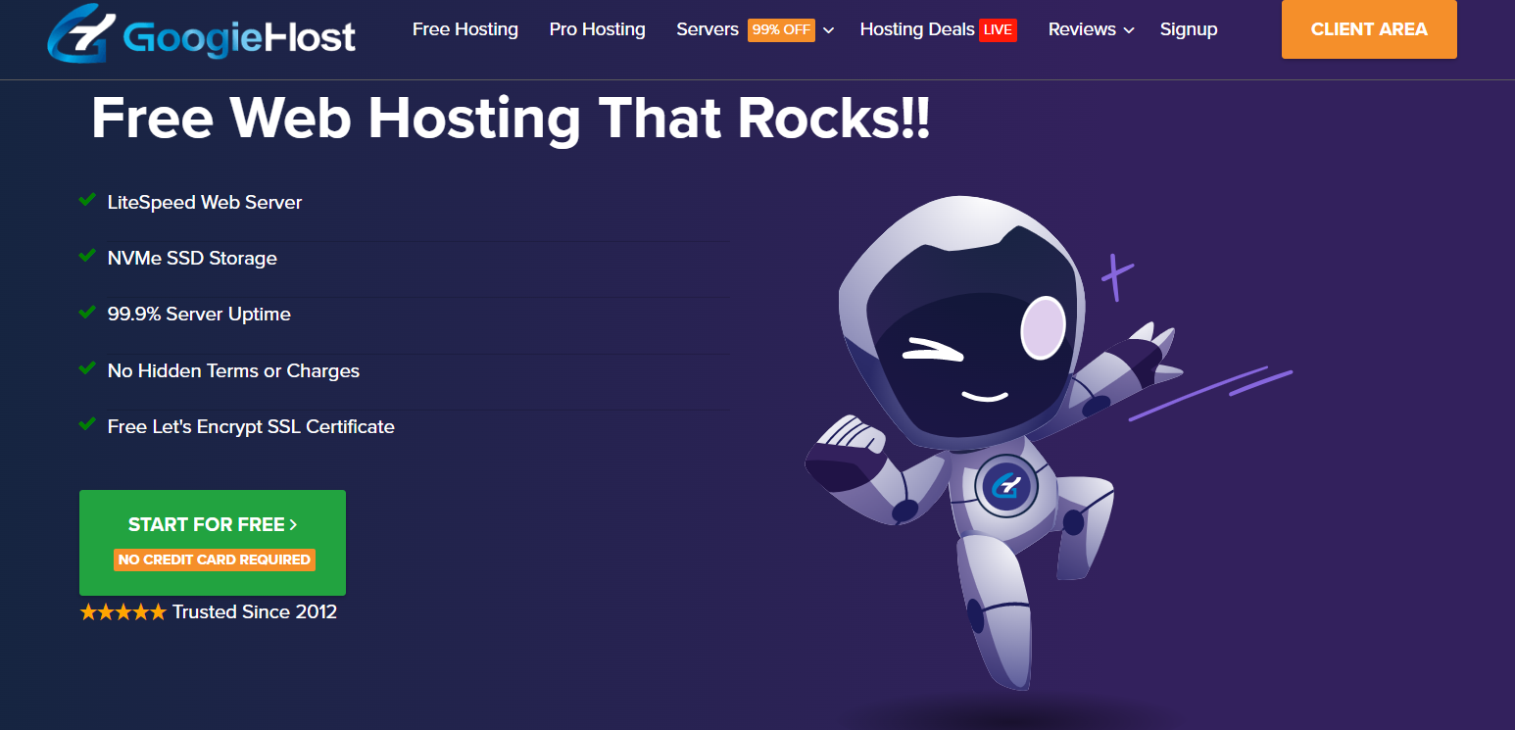Click the 'LiteSpeed Web Server' text
The height and width of the screenshot is (730, 1515).
[205, 203]
